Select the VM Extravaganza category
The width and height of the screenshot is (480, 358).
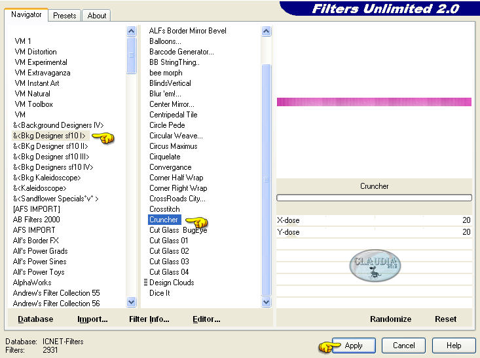tap(43, 73)
